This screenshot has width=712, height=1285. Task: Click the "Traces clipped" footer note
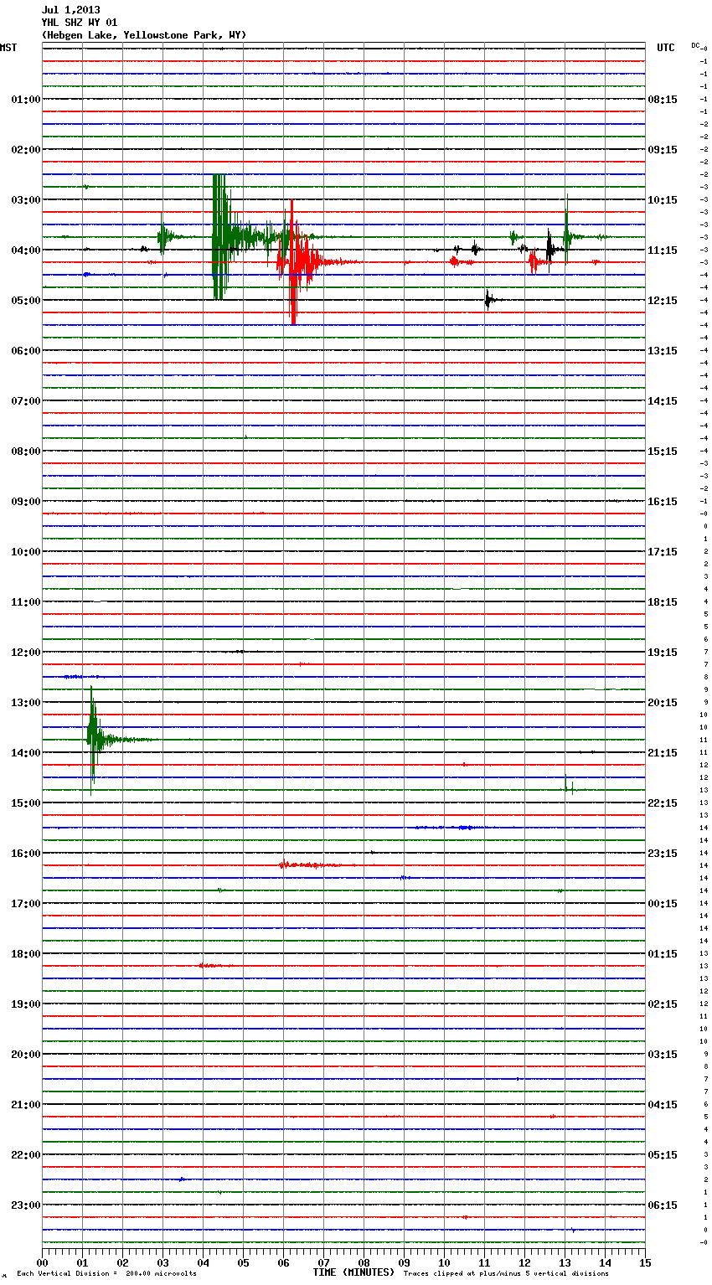click(x=506, y=1274)
